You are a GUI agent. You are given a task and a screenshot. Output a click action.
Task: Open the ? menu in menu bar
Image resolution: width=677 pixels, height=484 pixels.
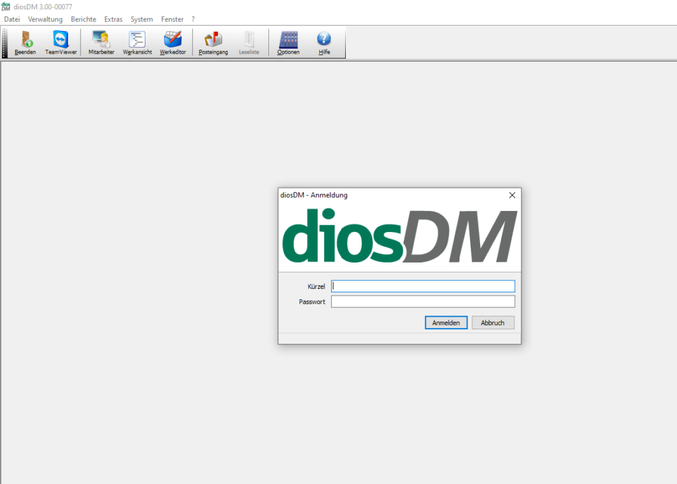[x=193, y=19]
